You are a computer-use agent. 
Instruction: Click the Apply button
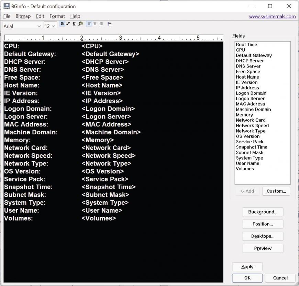[x=247, y=267]
